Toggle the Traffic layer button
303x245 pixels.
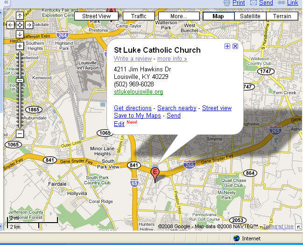coord(139,16)
